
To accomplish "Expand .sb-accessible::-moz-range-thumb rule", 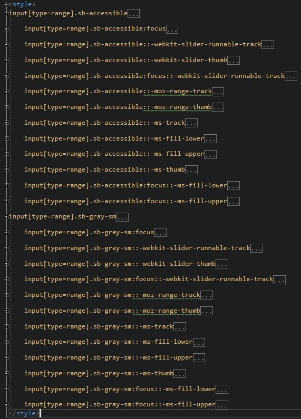I will [x=6, y=107].
